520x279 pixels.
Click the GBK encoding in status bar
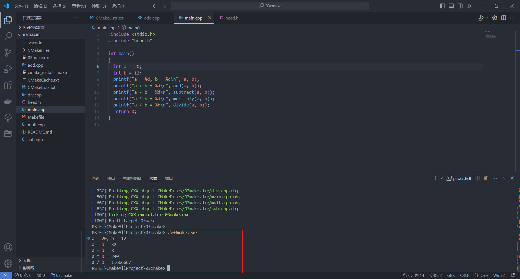pos(451,275)
